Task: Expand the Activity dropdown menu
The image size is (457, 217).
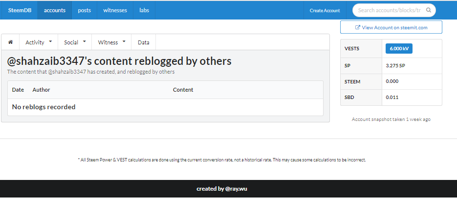Action: [x=39, y=42]
